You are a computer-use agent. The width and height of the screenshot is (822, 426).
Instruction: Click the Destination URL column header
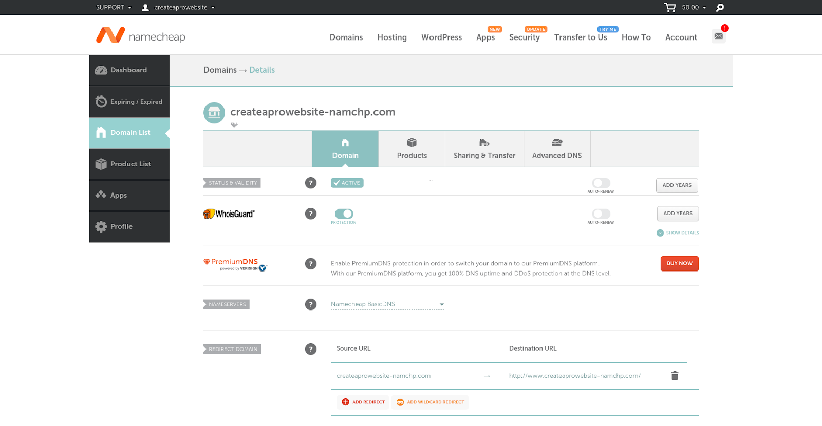point(533,348)
